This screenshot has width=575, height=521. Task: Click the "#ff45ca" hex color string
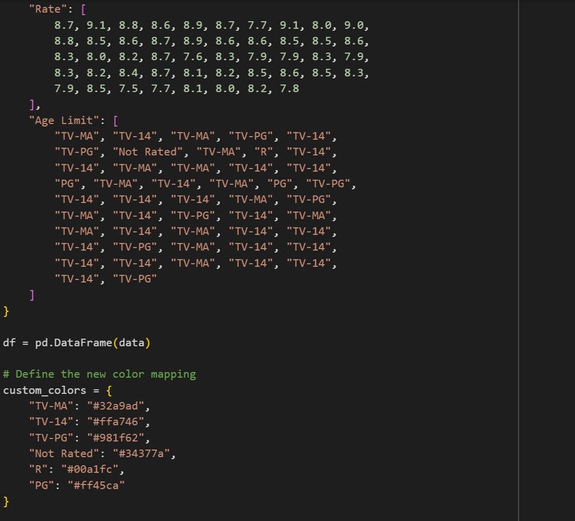point(99,485)
